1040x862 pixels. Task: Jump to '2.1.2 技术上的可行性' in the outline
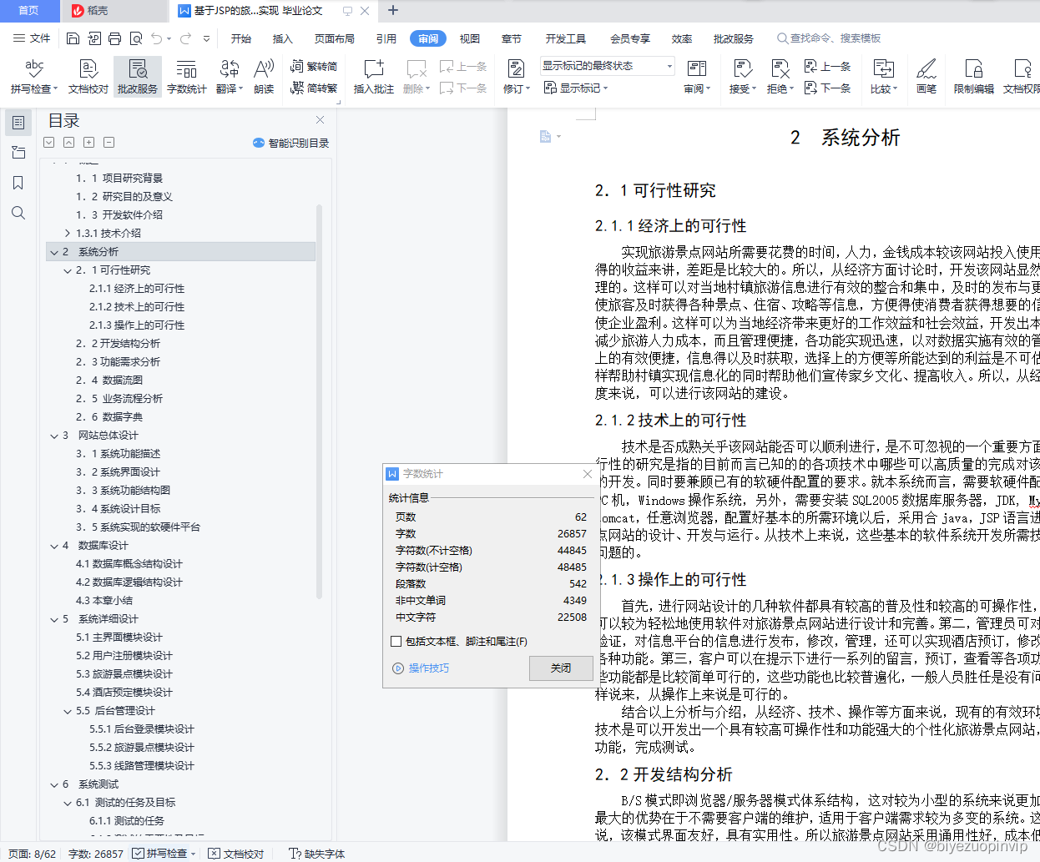137,307
